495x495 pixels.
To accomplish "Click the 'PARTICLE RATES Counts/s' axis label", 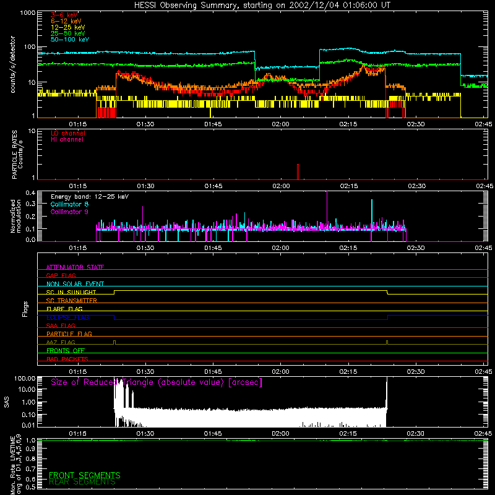I will [x=17, y=155].
